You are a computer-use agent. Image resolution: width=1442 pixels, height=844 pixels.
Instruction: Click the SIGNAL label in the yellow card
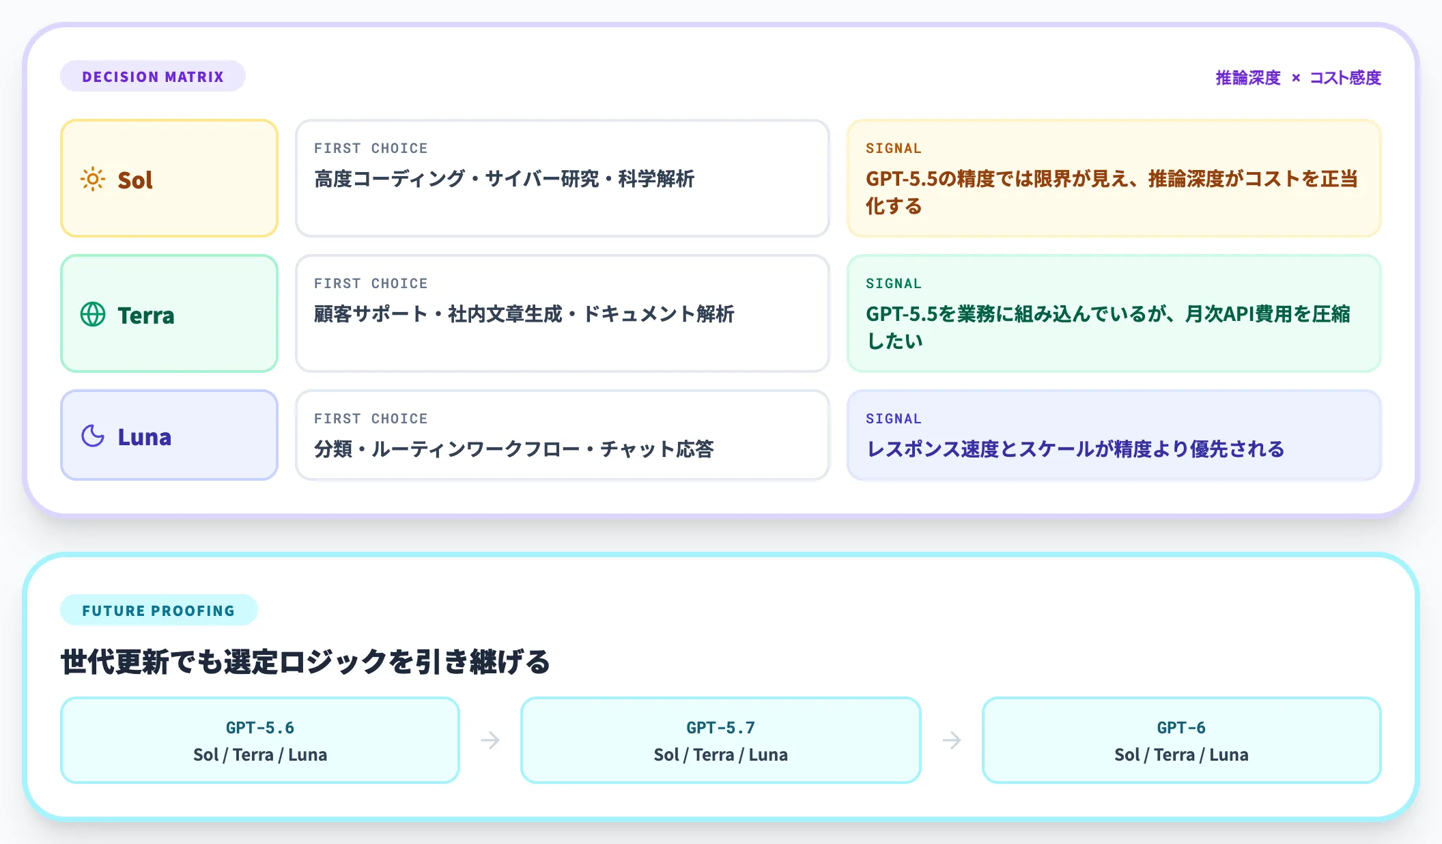tap(894, 148)
